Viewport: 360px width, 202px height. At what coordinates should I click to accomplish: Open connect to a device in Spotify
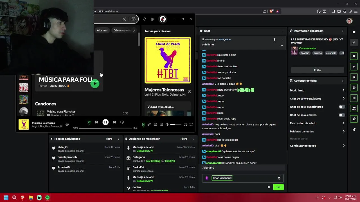coord(161,124)
